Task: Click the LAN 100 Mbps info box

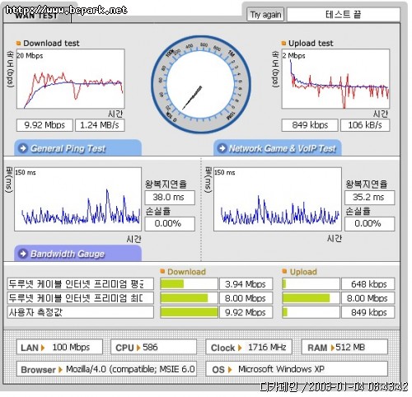Action: tap(59, 348)
